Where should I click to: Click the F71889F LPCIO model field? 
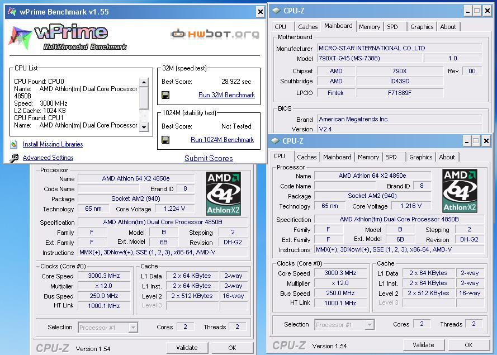coord(400,93)
